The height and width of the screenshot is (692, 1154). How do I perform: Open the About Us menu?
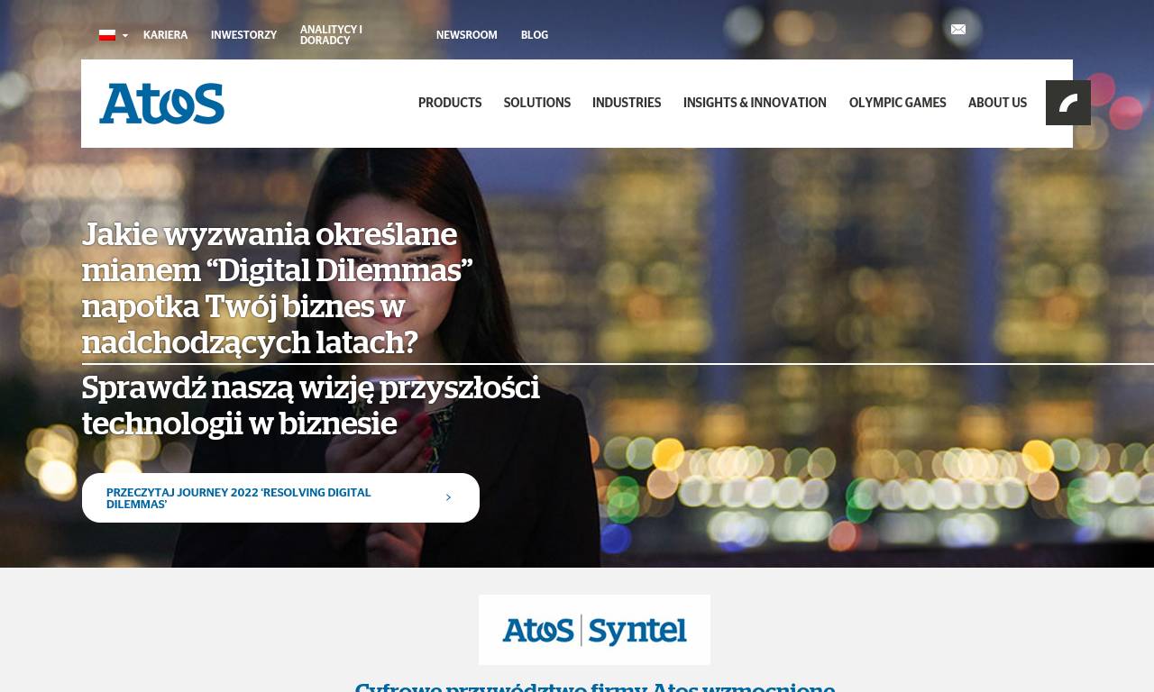click(x=998, y=104)
